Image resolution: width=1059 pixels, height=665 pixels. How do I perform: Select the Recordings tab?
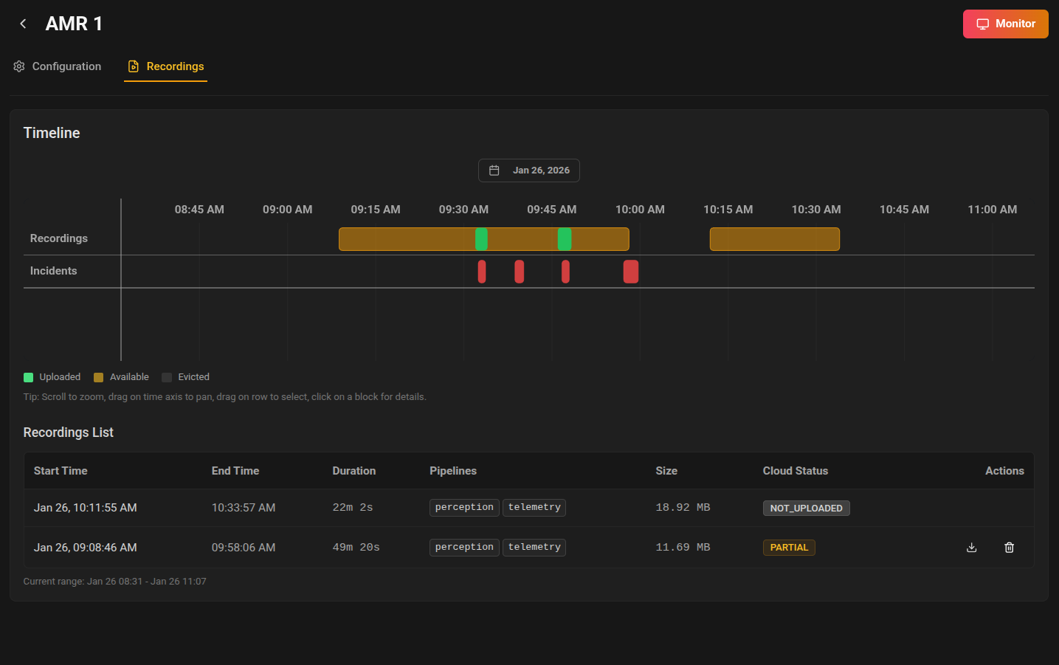(165, 66)
